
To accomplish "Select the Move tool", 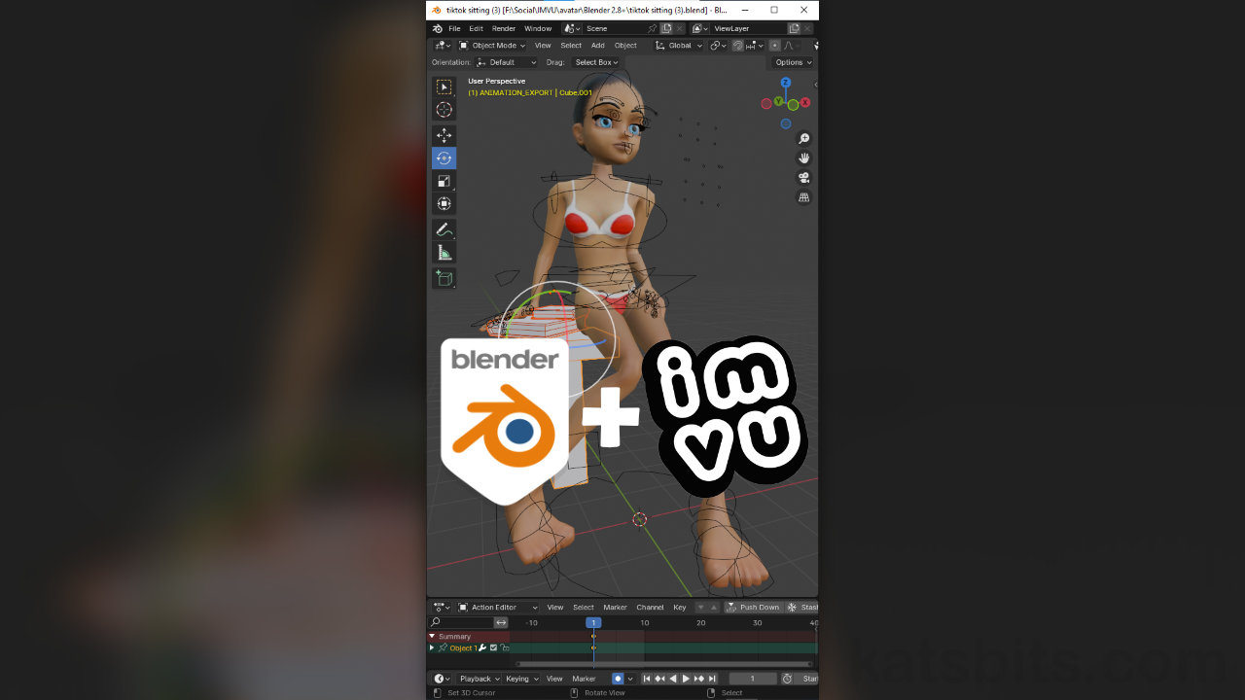I will [444, 135].
